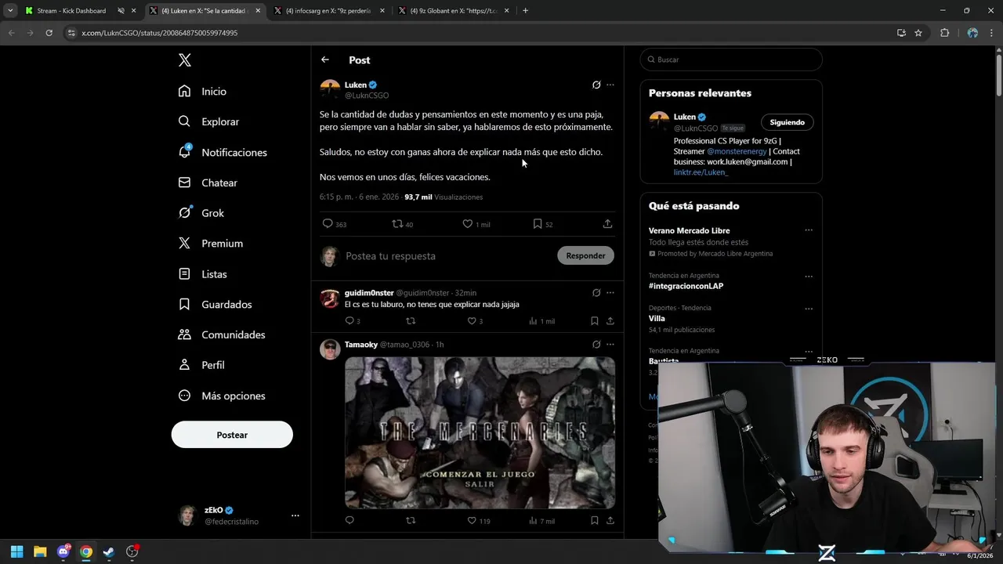Open #integracionconLAP trend
Screen dimensions: 1003x564
[686, 286]
